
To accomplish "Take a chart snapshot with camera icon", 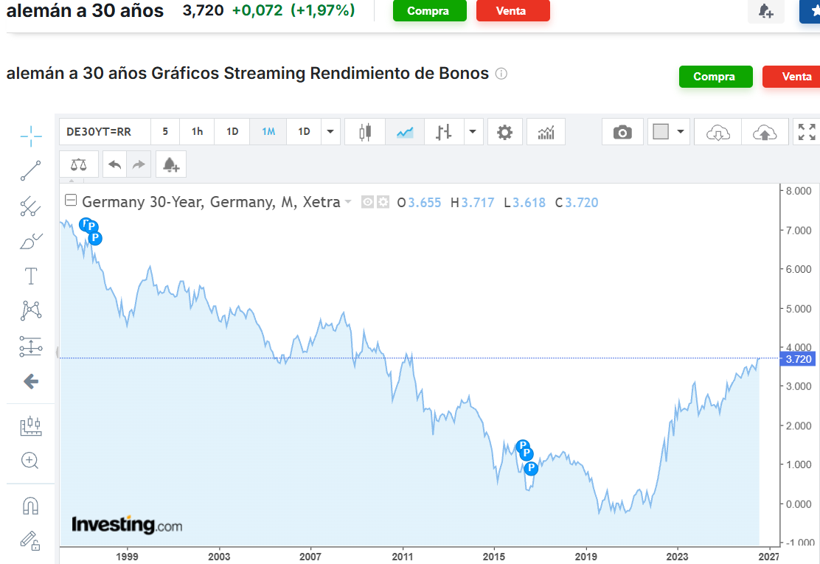I will pos(622,132).
